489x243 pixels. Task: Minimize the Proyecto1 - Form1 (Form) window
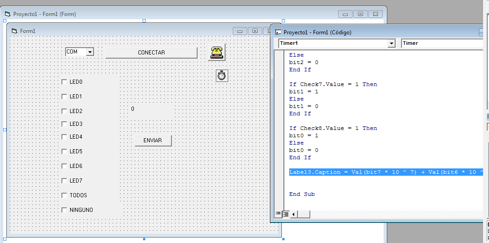pyautogui.click(x=345, y=14)
